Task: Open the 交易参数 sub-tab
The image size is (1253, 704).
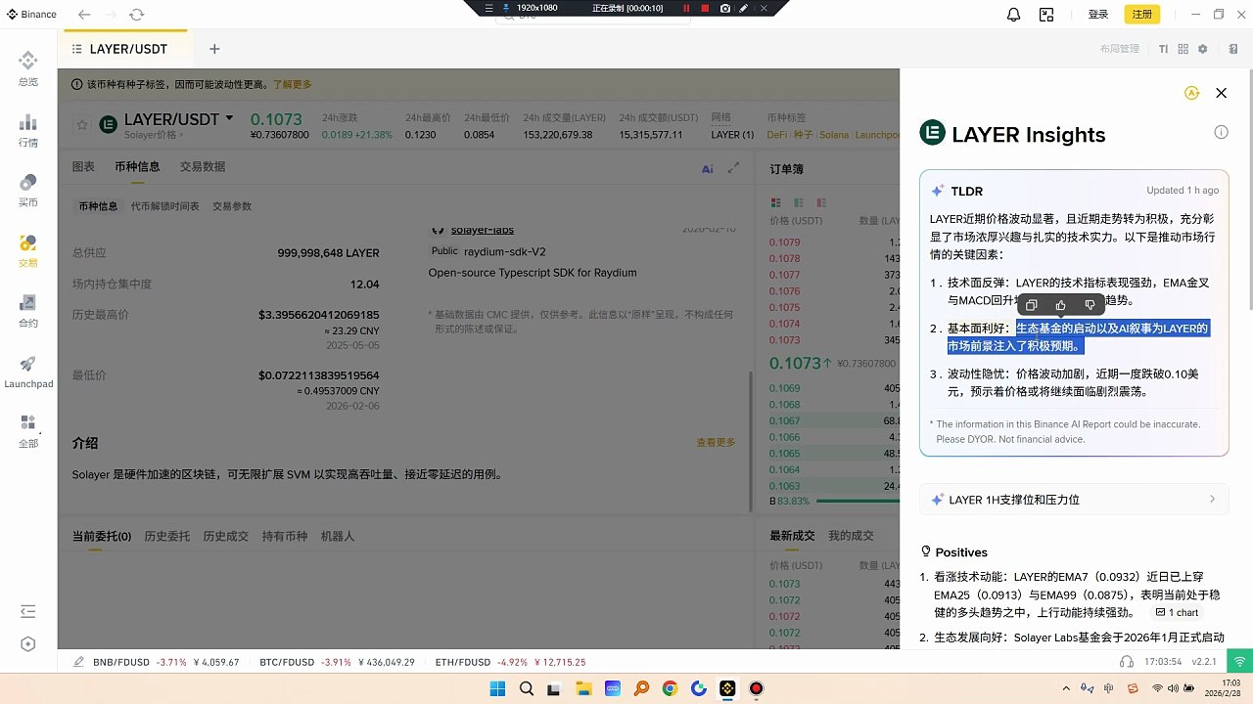Action: (x=232, y=206)
